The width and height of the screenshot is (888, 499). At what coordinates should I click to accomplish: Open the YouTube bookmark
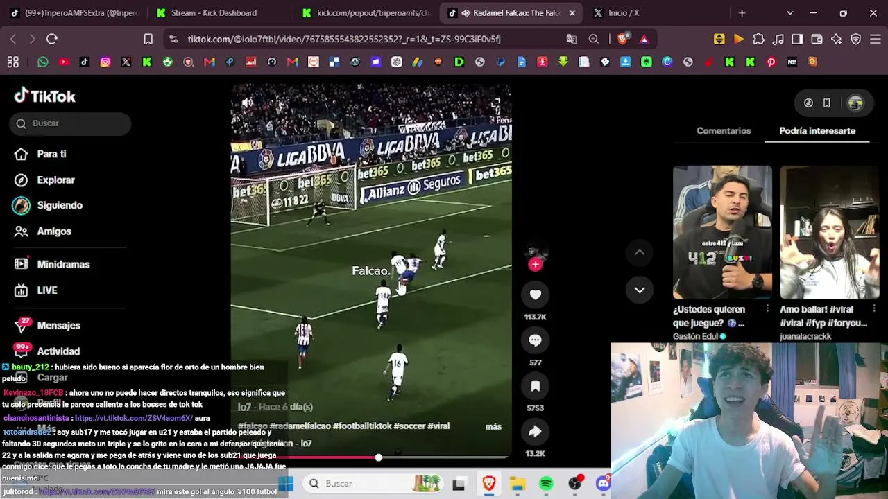64,62
